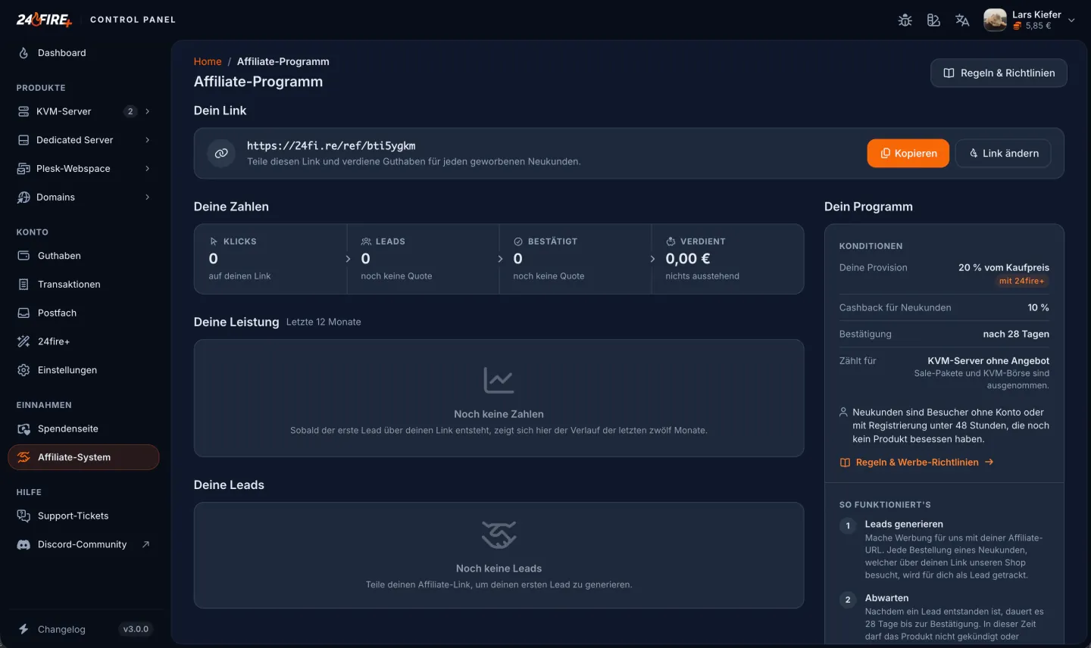Click the Discord-Community icon
This screenshot has width=1091, height=648.
(23, 545)
